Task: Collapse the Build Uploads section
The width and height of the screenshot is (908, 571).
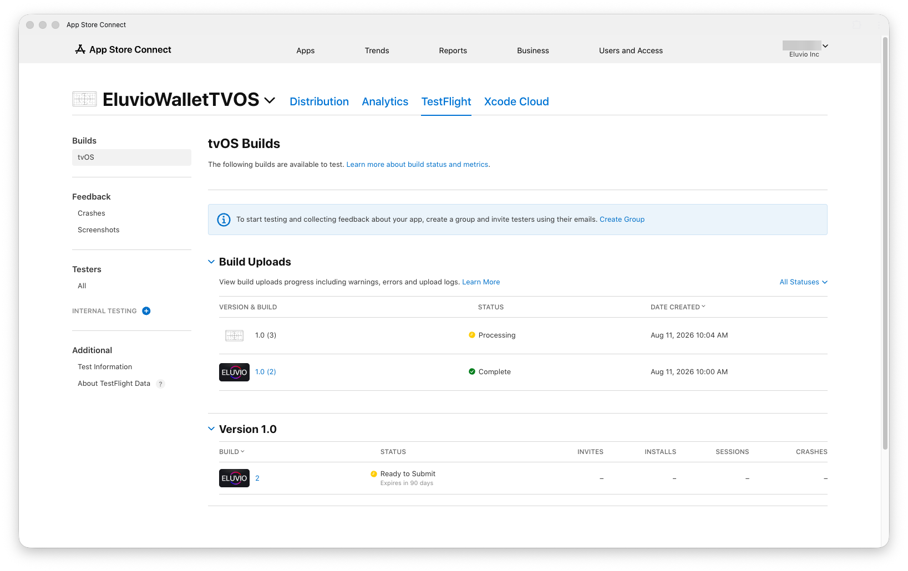Action: pos(211,262)
